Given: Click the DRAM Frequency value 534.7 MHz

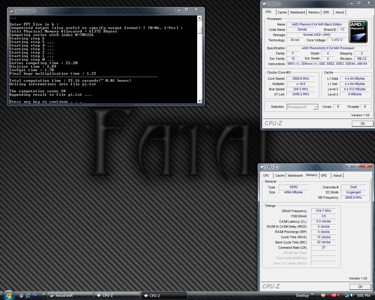Looking at the screenshot, I should [x=323, y=211].
